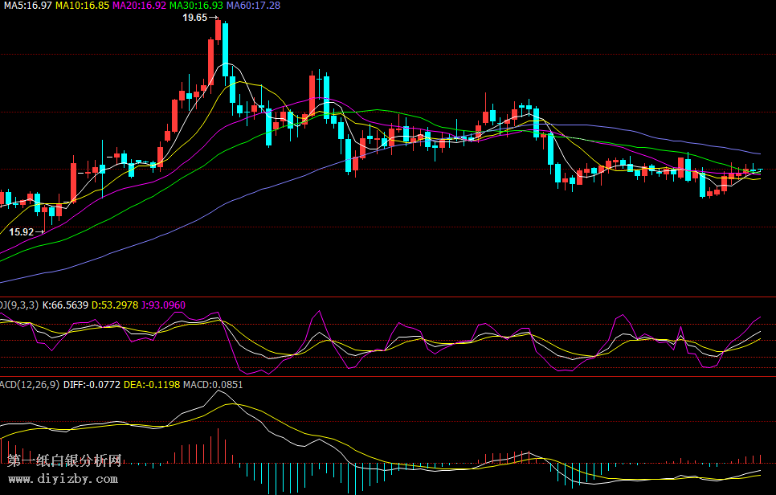The image size is (776, 495).
Task: Select the yellow D:53.2978 value
Action: pos(115,305)
